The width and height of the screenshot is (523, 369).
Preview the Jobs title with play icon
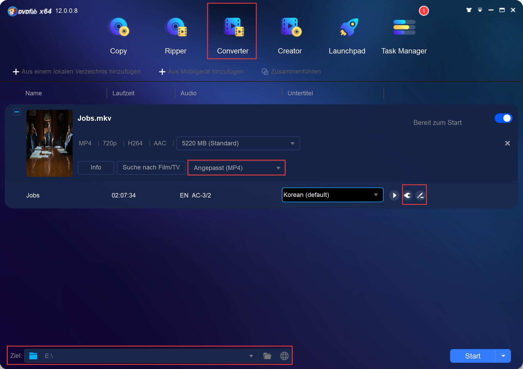pyautogui.click(x=394, y=195)
